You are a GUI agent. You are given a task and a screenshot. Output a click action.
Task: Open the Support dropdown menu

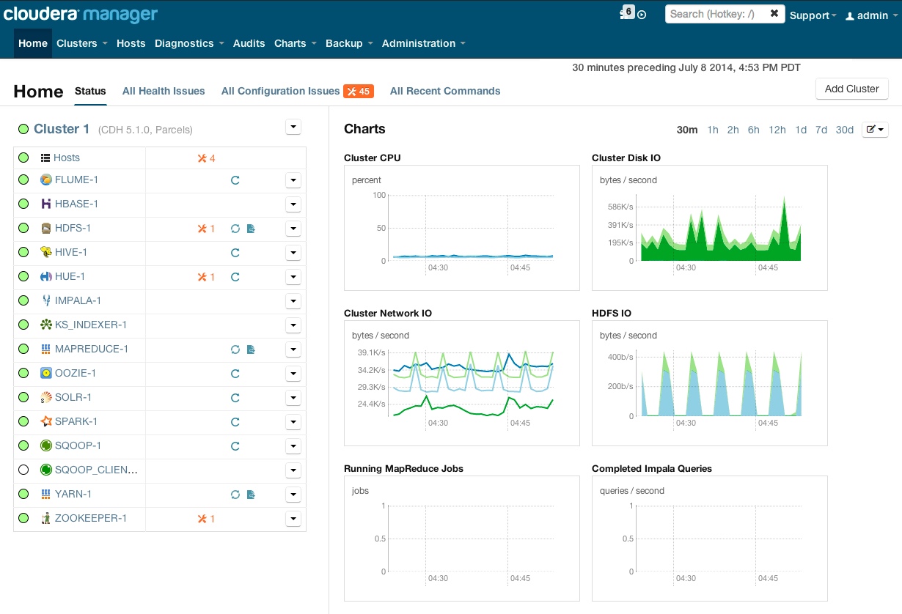[x=813, y=15]
